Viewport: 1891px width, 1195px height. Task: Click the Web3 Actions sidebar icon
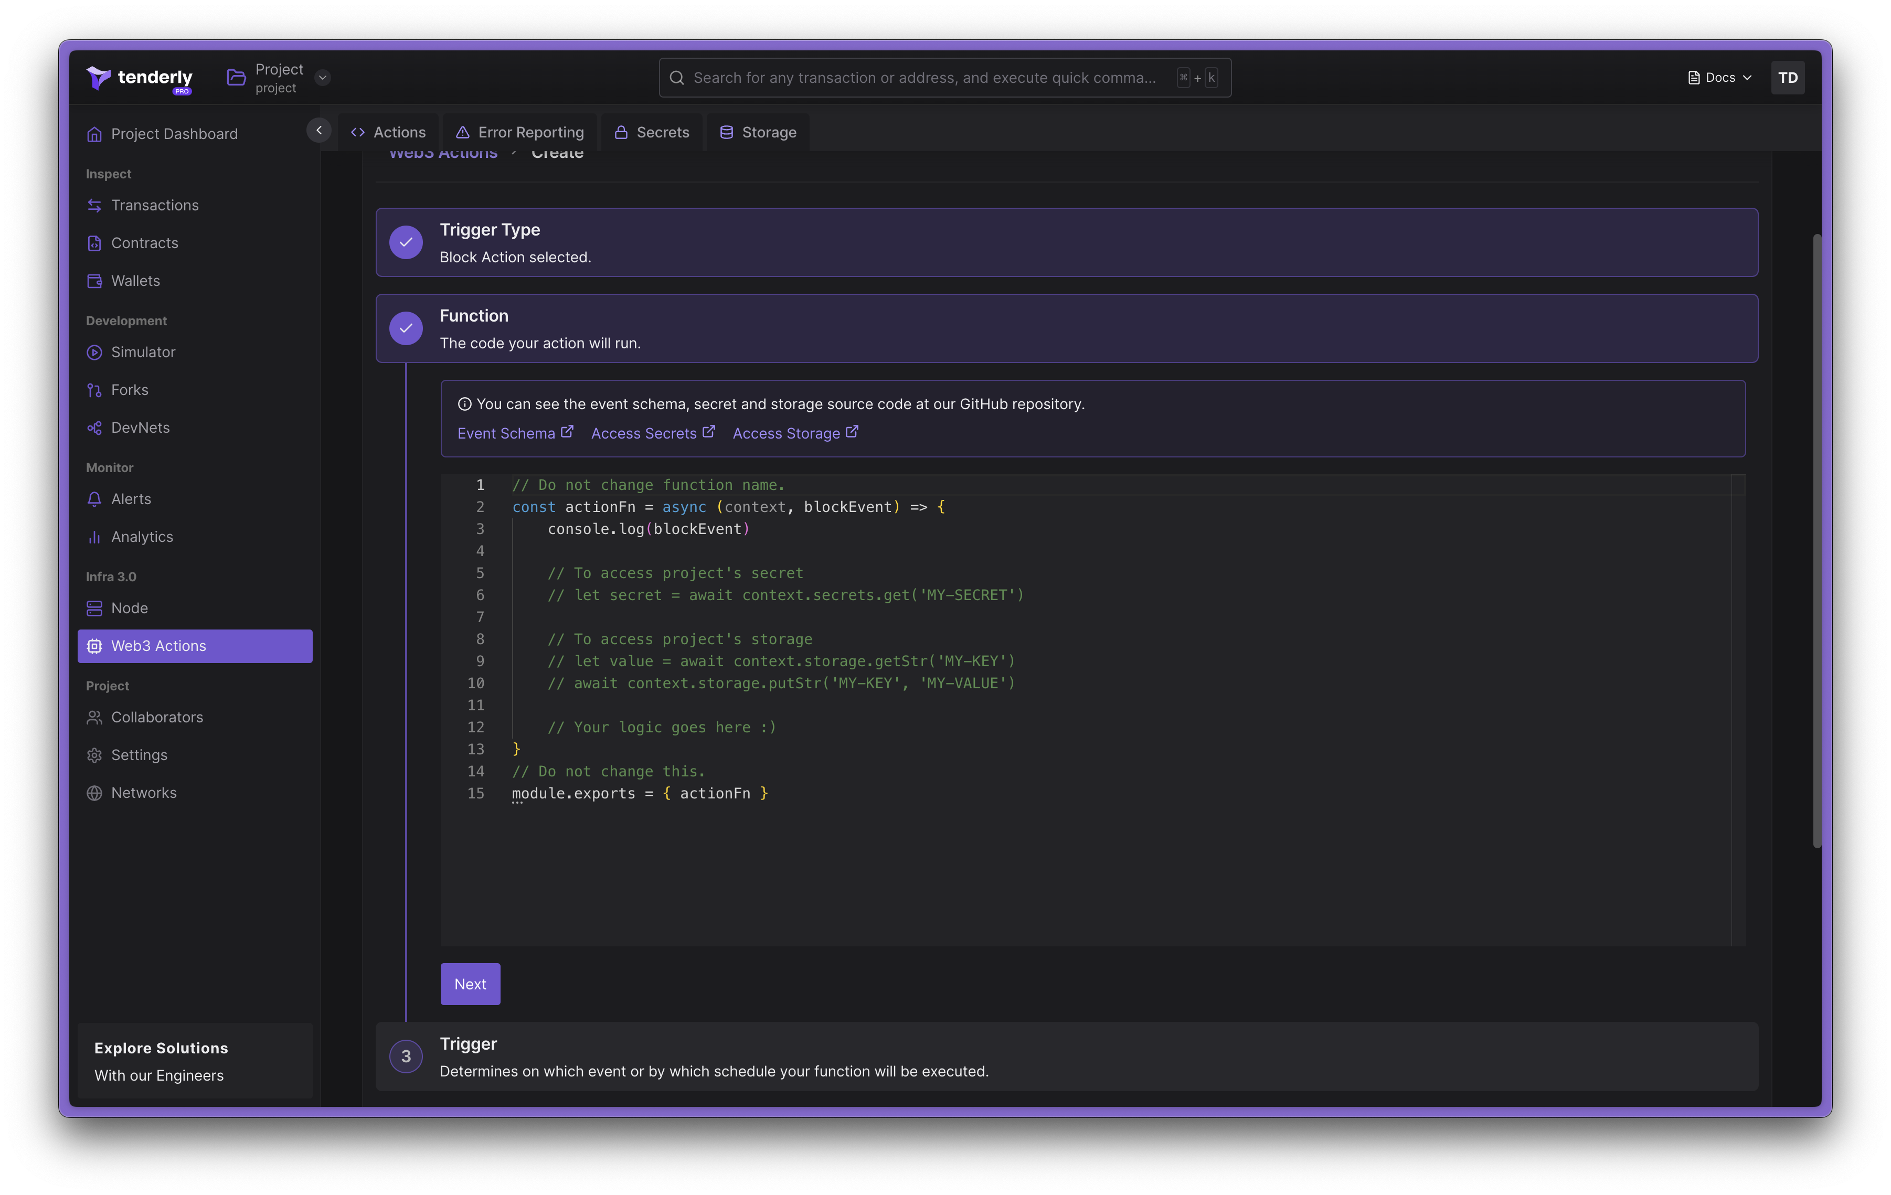tap(92, 644)
